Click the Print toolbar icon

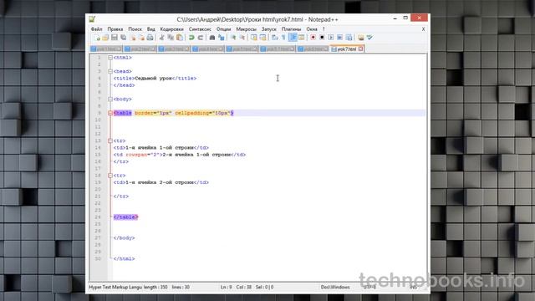pyautogui.click(x=150, y=38)
